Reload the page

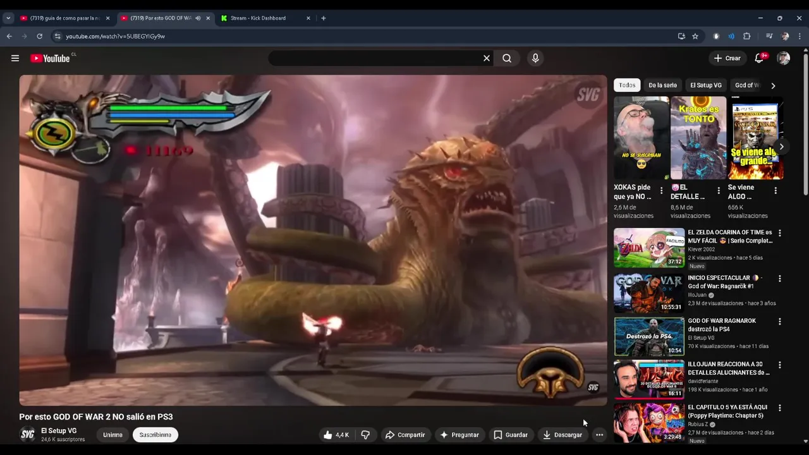(39, 36)
